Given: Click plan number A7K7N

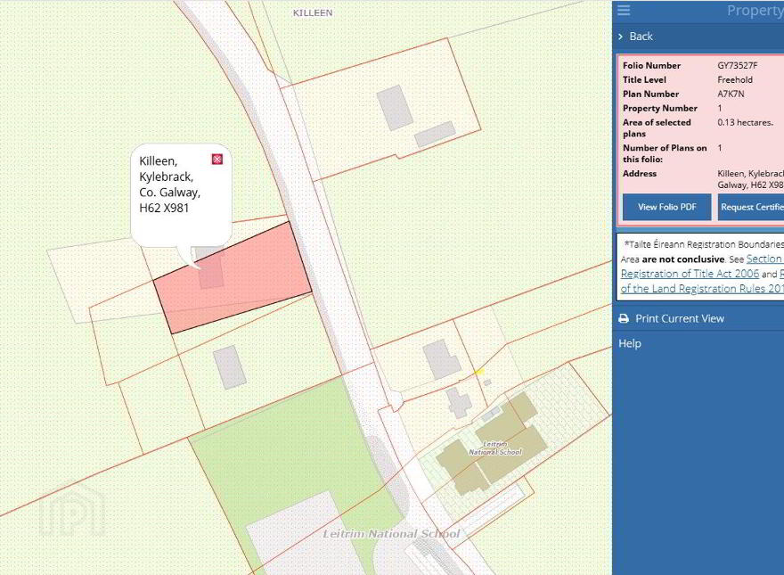Looking at the screenshot, I should 731,94.
